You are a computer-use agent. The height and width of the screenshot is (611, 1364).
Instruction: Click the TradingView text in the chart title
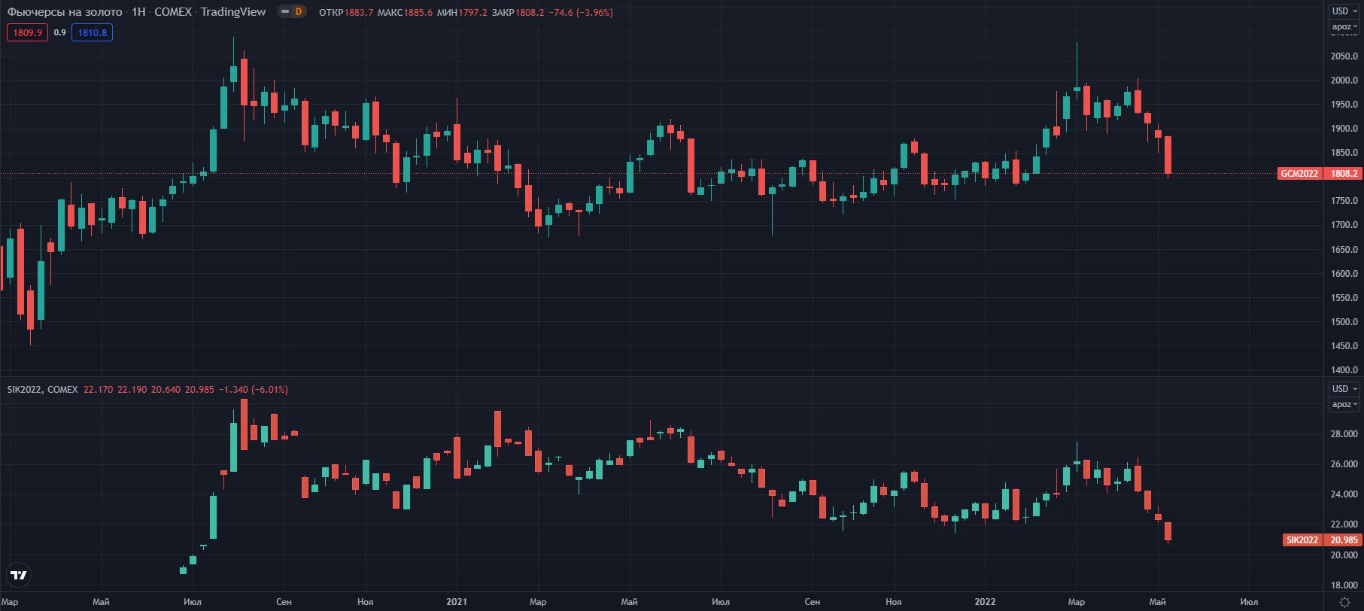(x=233, y=12)
